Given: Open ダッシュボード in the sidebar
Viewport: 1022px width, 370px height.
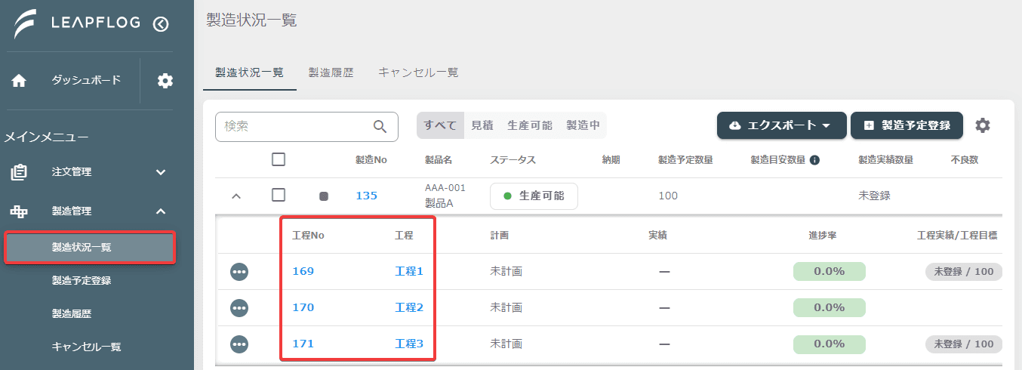Looking at the screenshot, I should point(86,80).
